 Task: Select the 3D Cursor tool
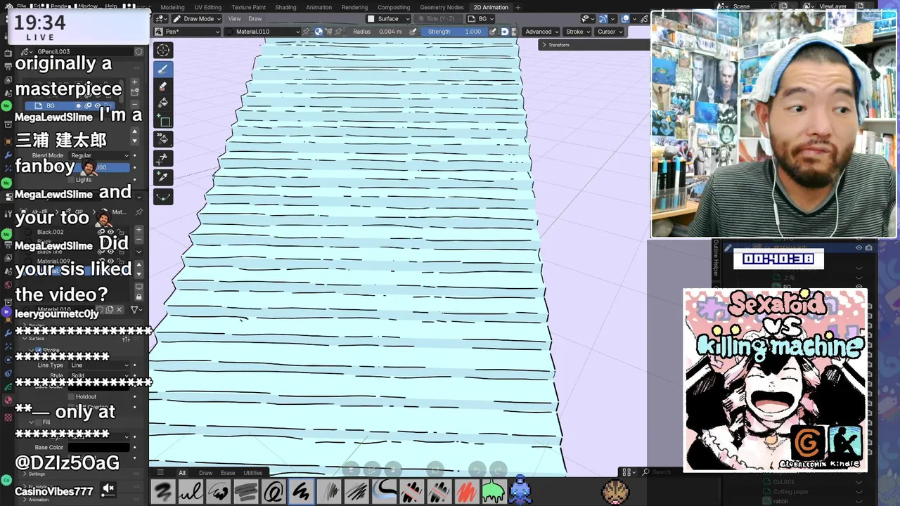pyautogui.click(x=163, y=50)
